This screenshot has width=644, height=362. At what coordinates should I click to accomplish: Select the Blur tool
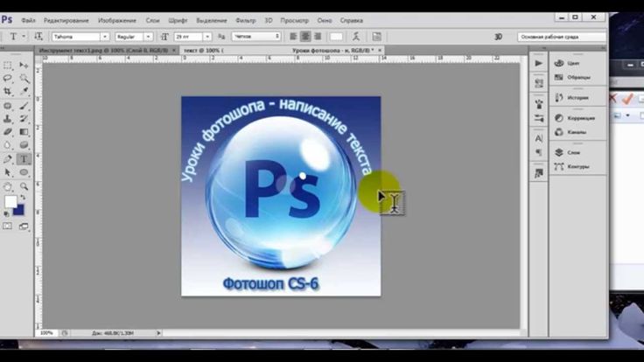pos(7,145)
